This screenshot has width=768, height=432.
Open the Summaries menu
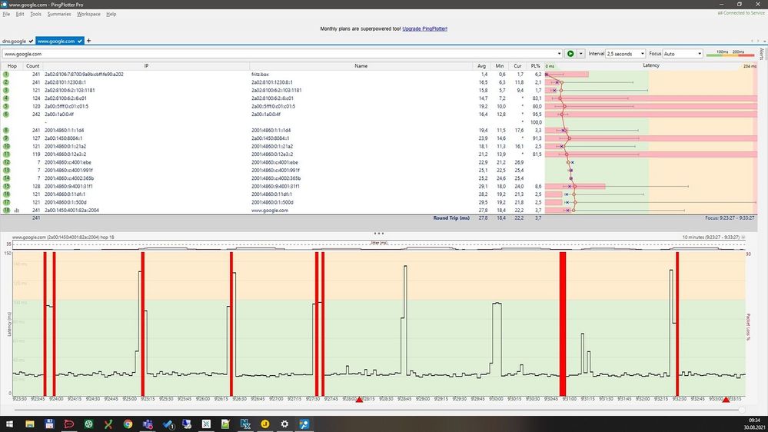coord(59,14)
